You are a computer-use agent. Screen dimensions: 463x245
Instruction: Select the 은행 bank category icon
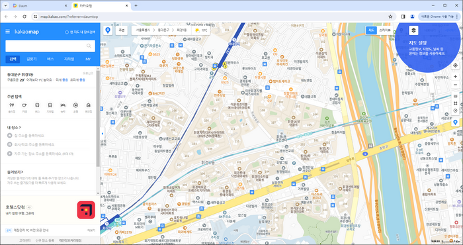point(75,105)
